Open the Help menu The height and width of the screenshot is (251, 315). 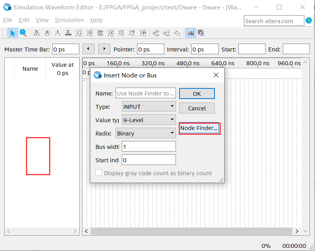[97, 20]
